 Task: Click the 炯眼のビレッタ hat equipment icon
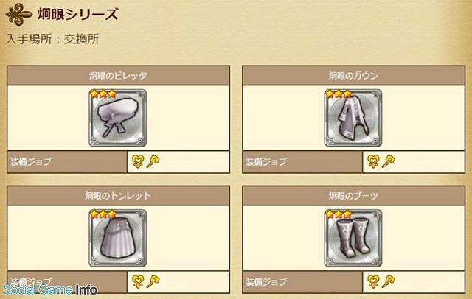118,118
